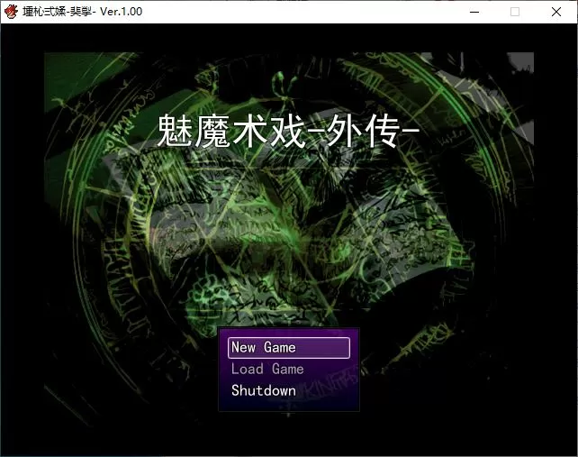This screenshot has width=578, height=457.
Task: Click the greyed-out maximize button
Action: [x=515, y=12]
